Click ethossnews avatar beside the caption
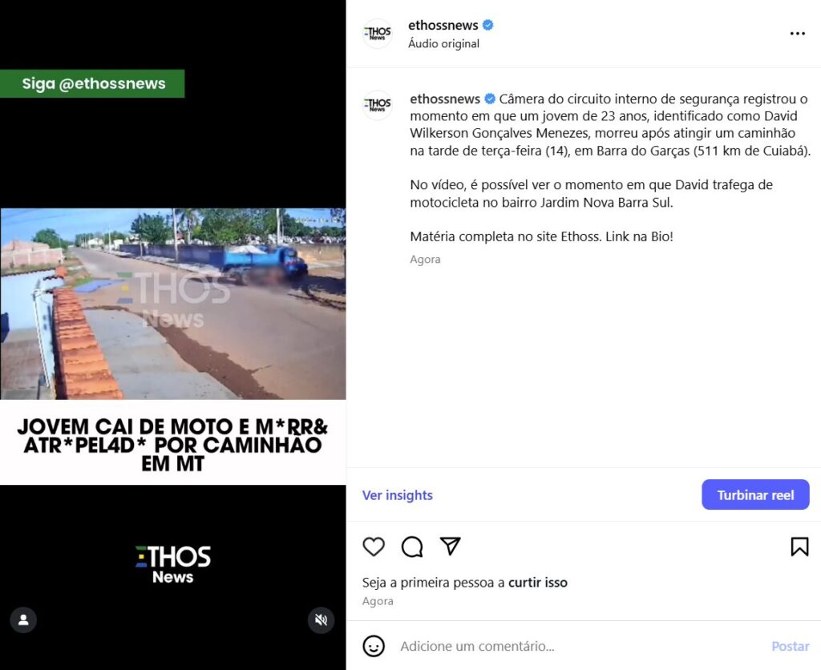The image size is (821, 670). click(378, 105)
